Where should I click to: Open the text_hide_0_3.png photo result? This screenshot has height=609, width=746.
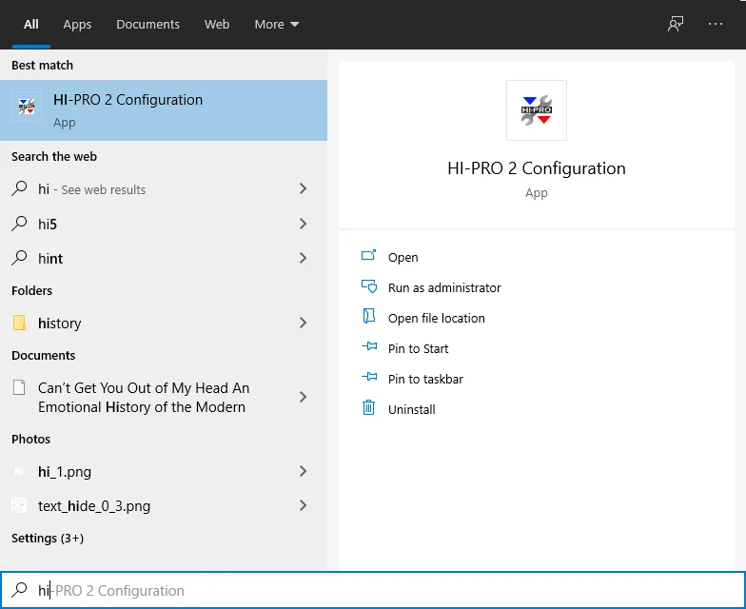tap(164, 506)
